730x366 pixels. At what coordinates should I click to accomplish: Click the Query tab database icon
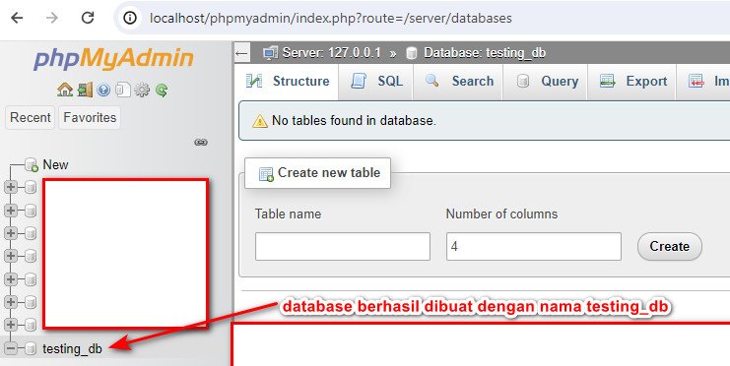tap(523, 82)
